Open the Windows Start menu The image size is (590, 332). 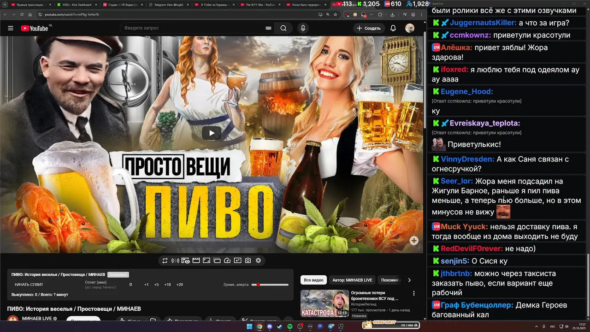pyautogui.click(x=249, y=326)
